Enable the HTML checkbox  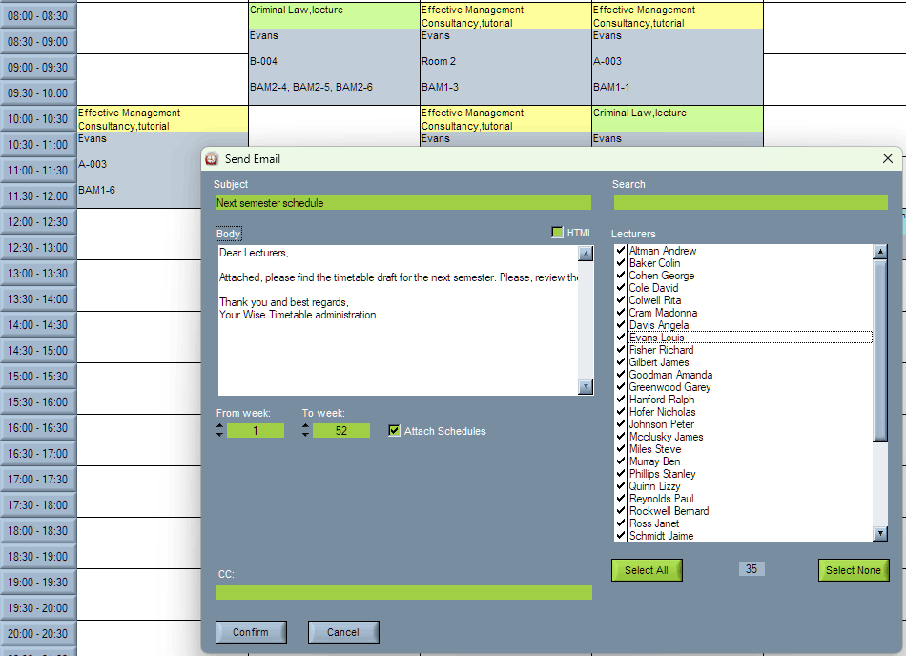558,233
